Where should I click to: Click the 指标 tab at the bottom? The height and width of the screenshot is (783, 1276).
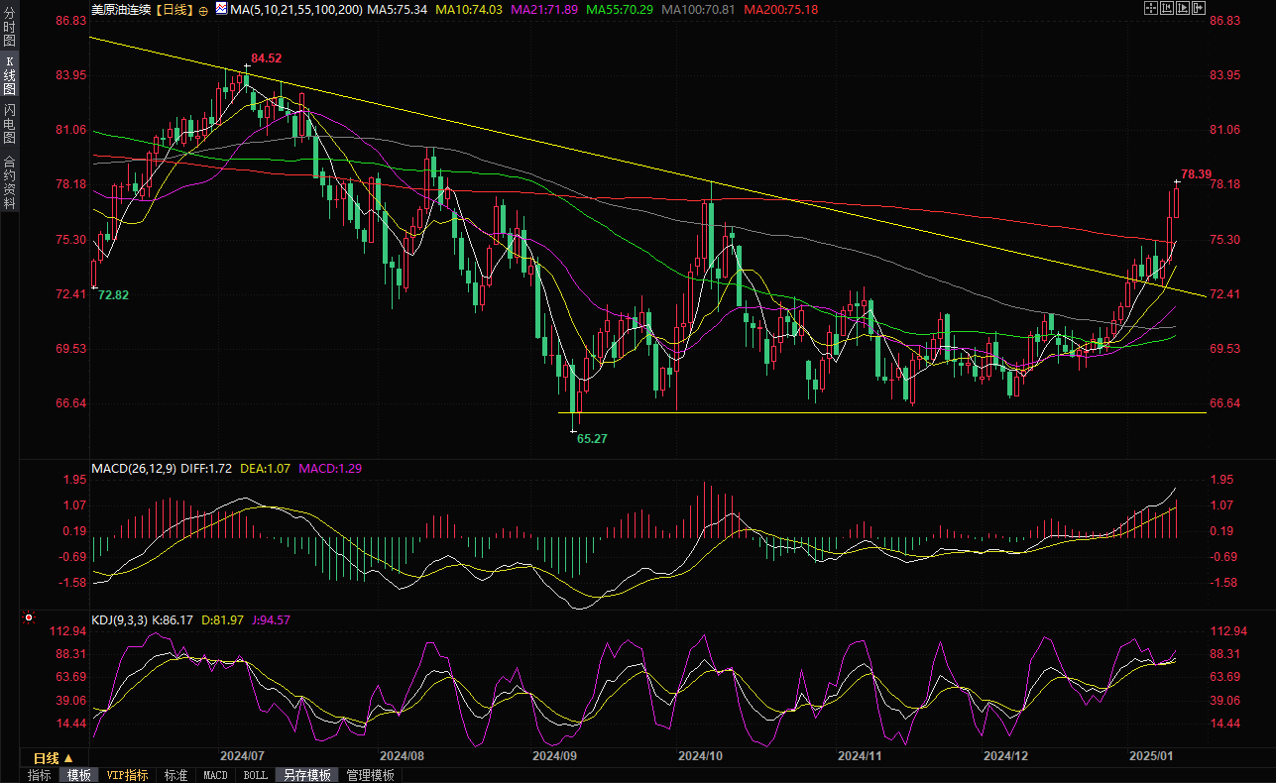pos(40,775)
